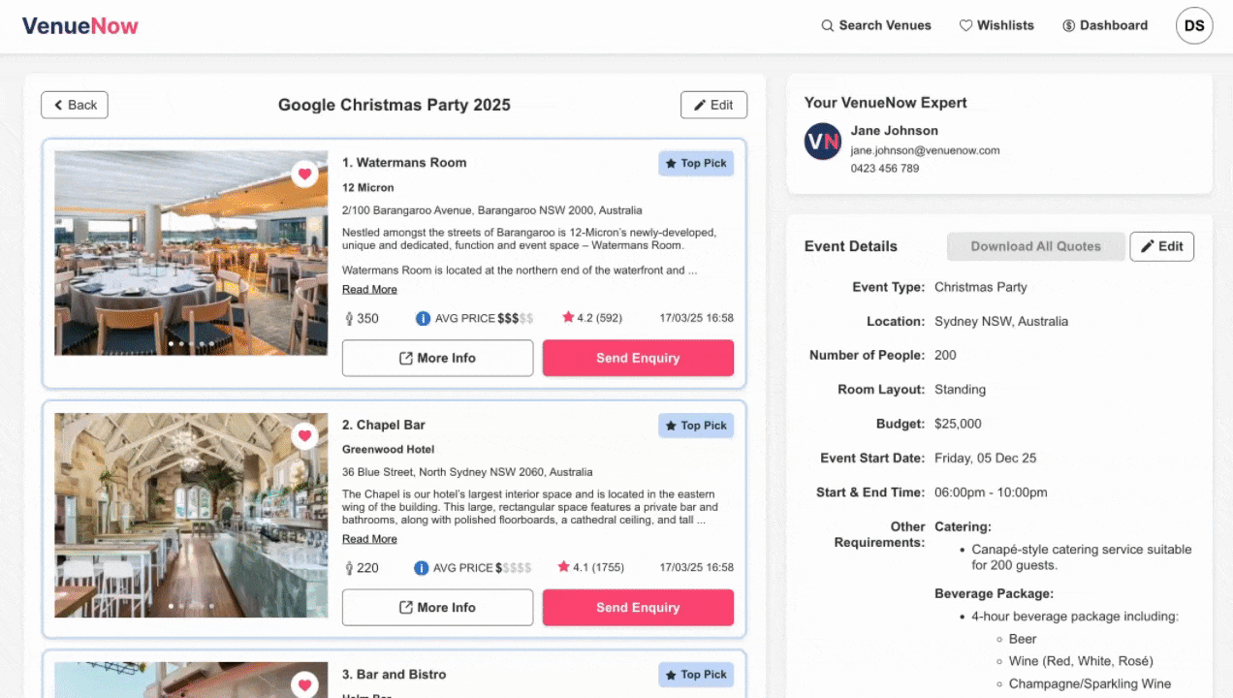The width and height of the screenshot is (1233, 698).
Task: Select the carousel dots on Chapel Bar photo
Action: (191, 606)
